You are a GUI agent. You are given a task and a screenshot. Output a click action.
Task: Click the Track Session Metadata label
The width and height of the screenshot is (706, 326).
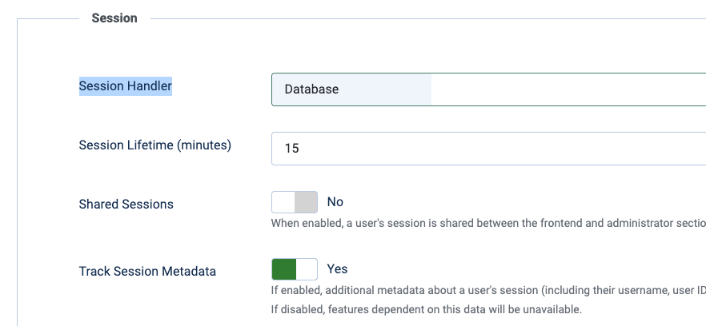coord(147,272)
